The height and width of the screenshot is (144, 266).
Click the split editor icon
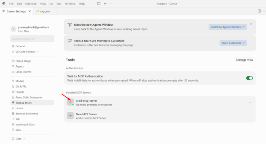[x=259, y=11]
